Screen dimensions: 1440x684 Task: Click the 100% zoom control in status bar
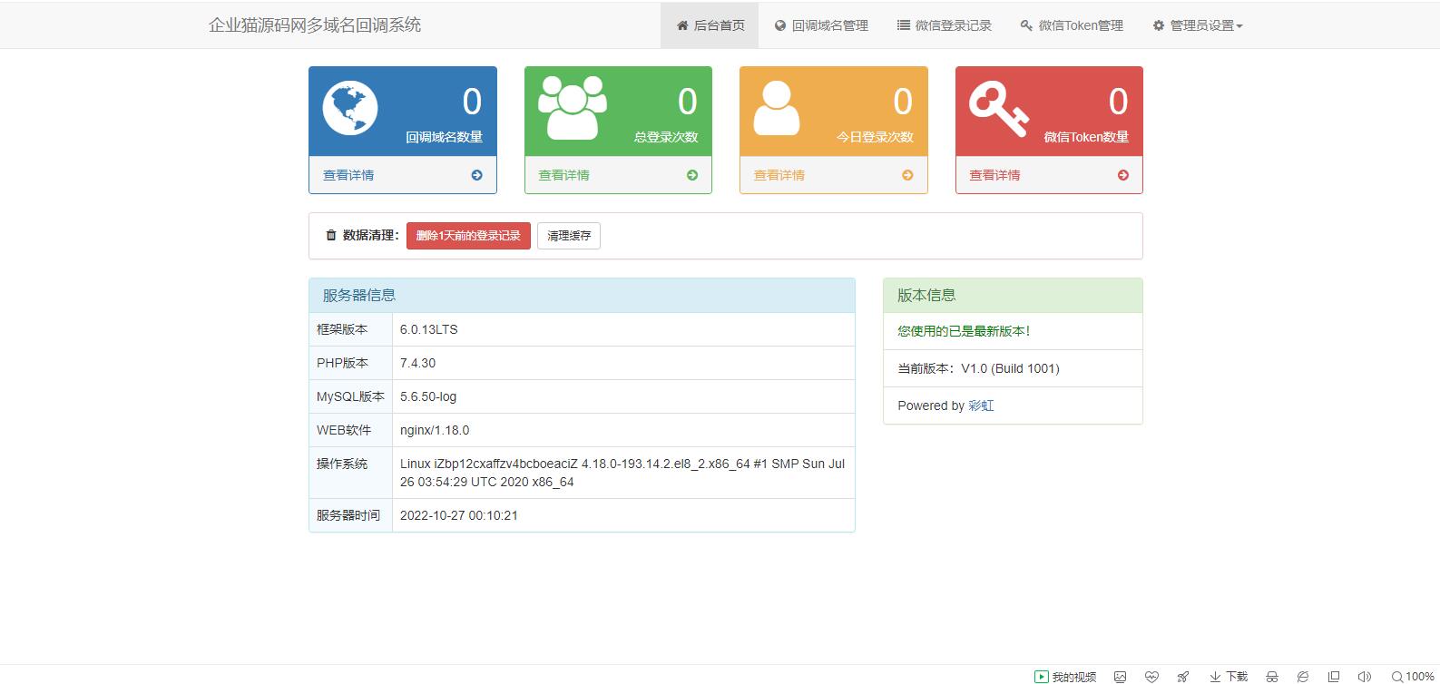click(x=1413, y=676)
